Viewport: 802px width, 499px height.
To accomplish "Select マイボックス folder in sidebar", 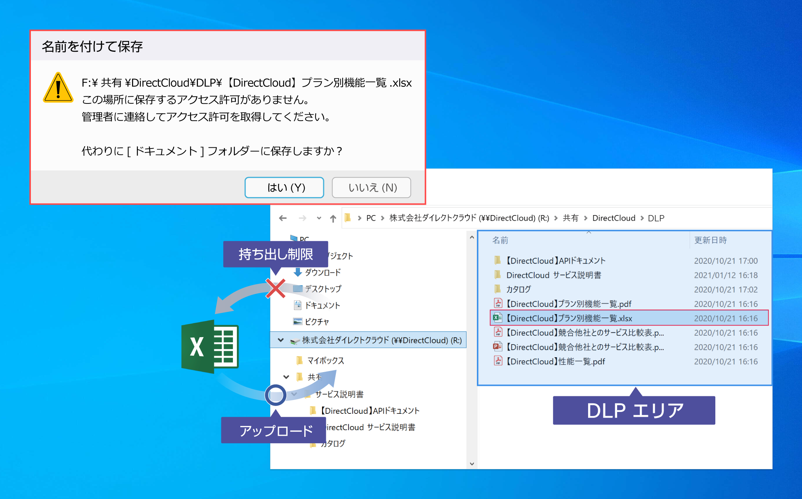I will (325, 361).
